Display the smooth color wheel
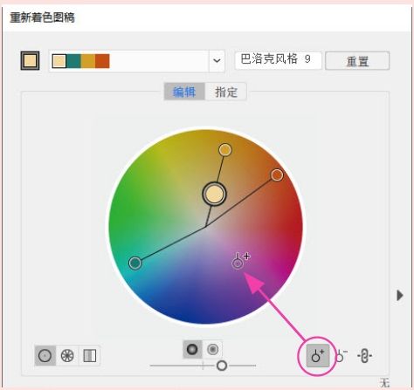This screenshot has width=414, height=390. 45,355
